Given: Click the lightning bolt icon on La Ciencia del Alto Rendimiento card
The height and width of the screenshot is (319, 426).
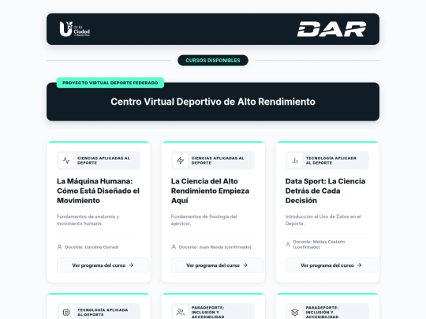Looking at the screenshot, I should pyautogui.click(x=181, y=161).
